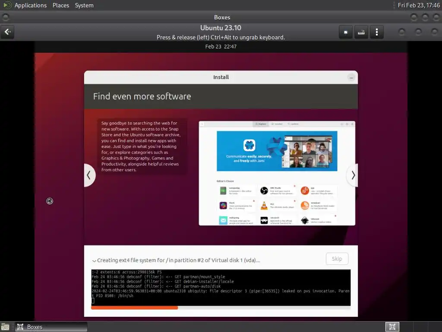The width and height of the screenshot is (442, 332).
Task: Click the Skip button
Action: pyautogui.click(x=337, y=259)
